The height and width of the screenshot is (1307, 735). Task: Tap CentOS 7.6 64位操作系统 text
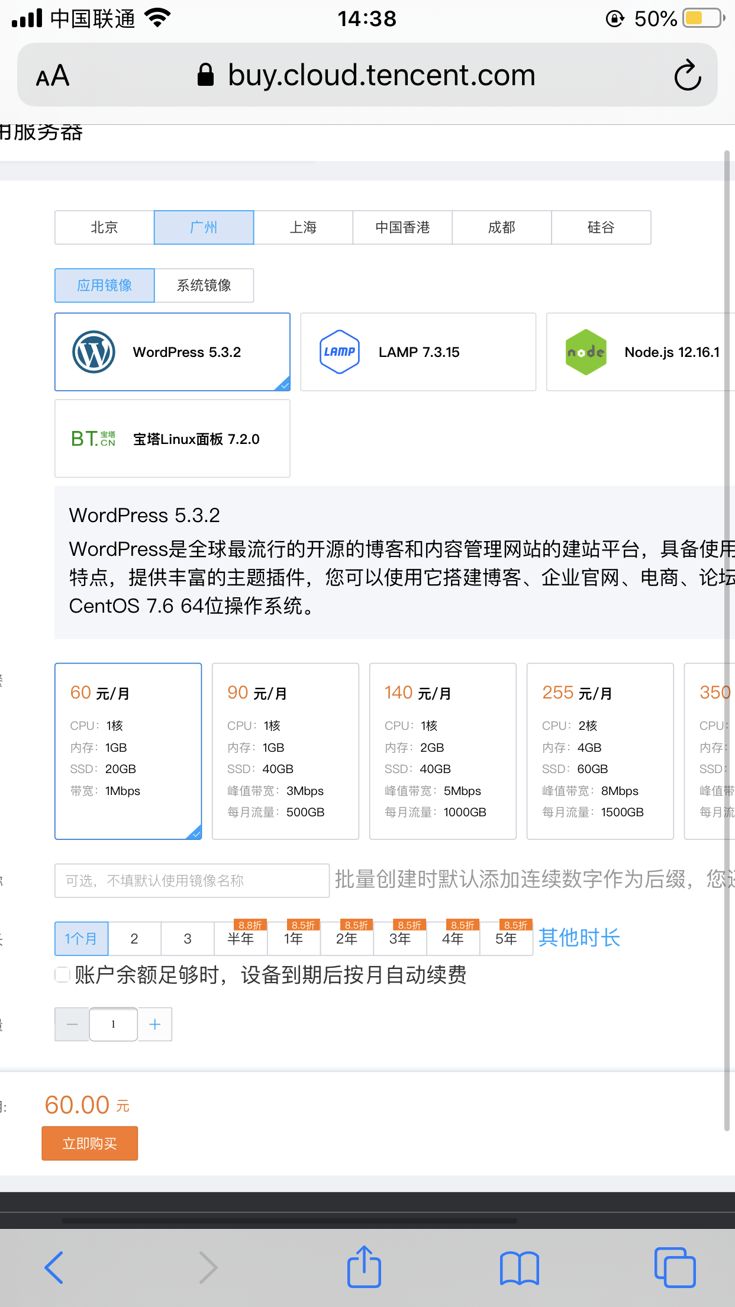click(x=192, y=606)
